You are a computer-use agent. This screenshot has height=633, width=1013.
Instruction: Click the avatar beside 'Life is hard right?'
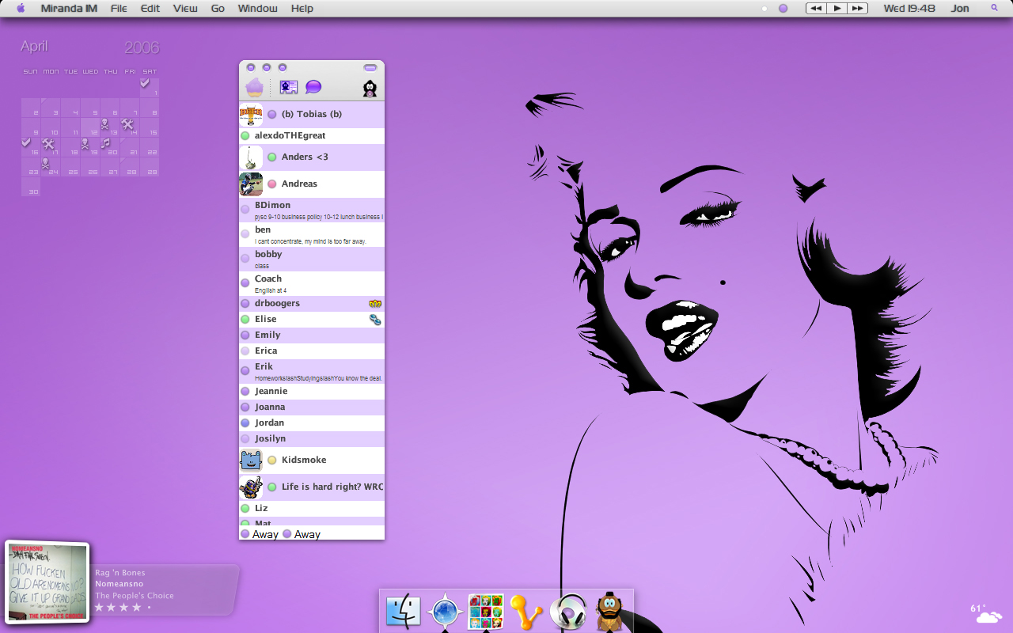(x=251, y=487)
